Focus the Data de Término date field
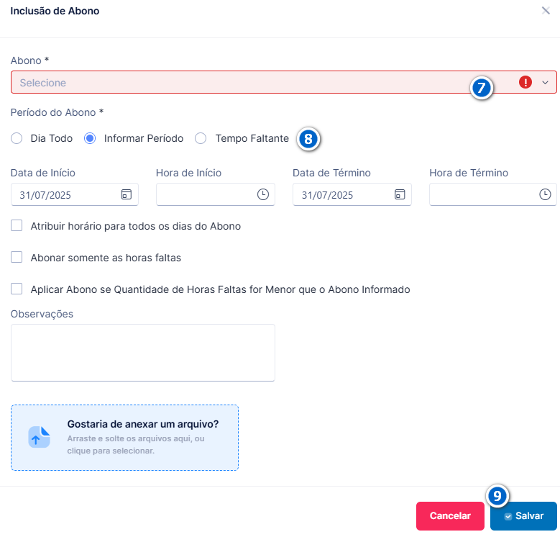Viewport: 560px width, 537px height. click(352, 194)
